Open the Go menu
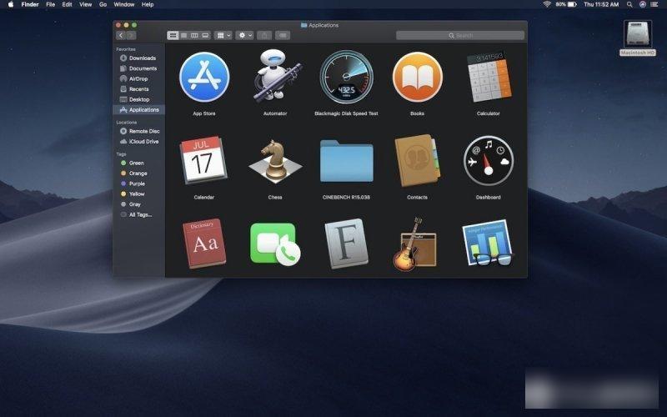667x417 pixels. [x=103, y=4]
